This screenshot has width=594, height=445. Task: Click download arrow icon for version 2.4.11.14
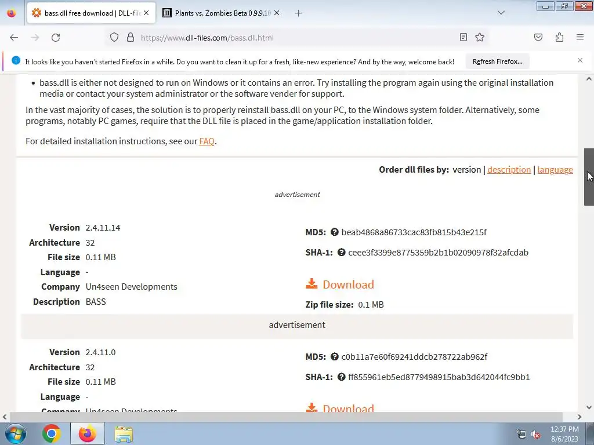[x=312, y=284]
